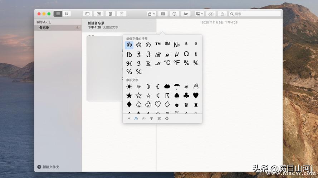This screenshot has height=178, width=318.
Task: Open the technical symbols ⌘ tab
Action: pyautogui.click(x=159, y=118)
